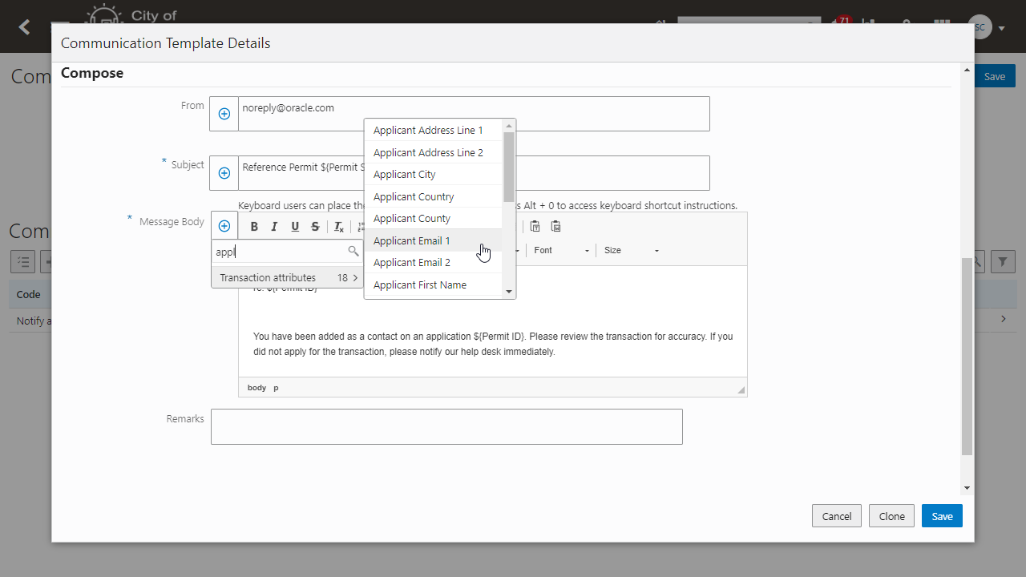
Task: Select Applicant Address Line 2
Action: pyautogui.click(x=434, y=152)
